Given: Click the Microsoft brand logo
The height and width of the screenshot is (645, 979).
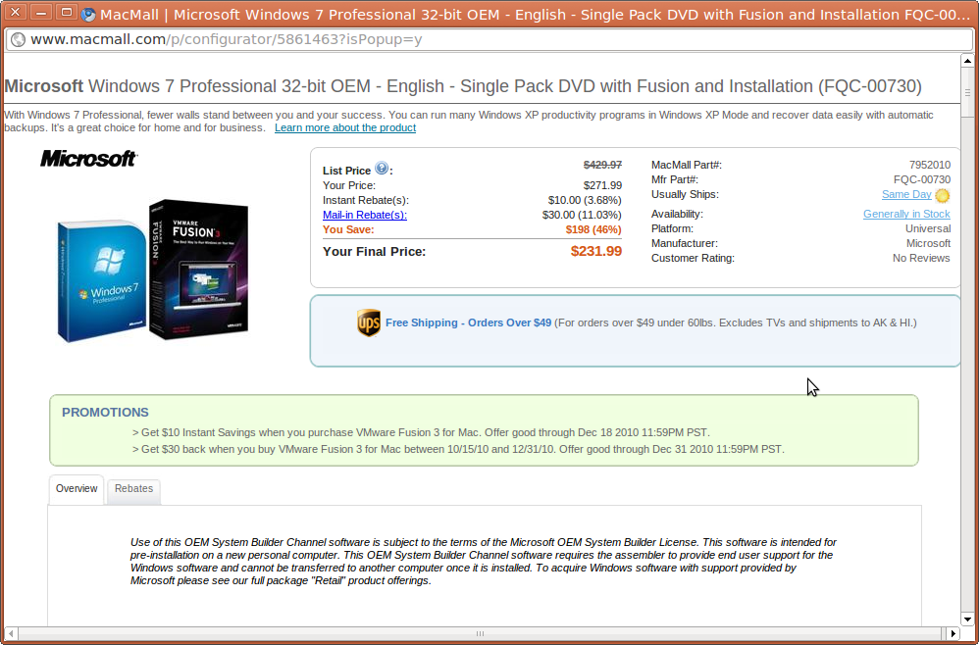Looking at the screenshot, I should [x=88, y=159].
